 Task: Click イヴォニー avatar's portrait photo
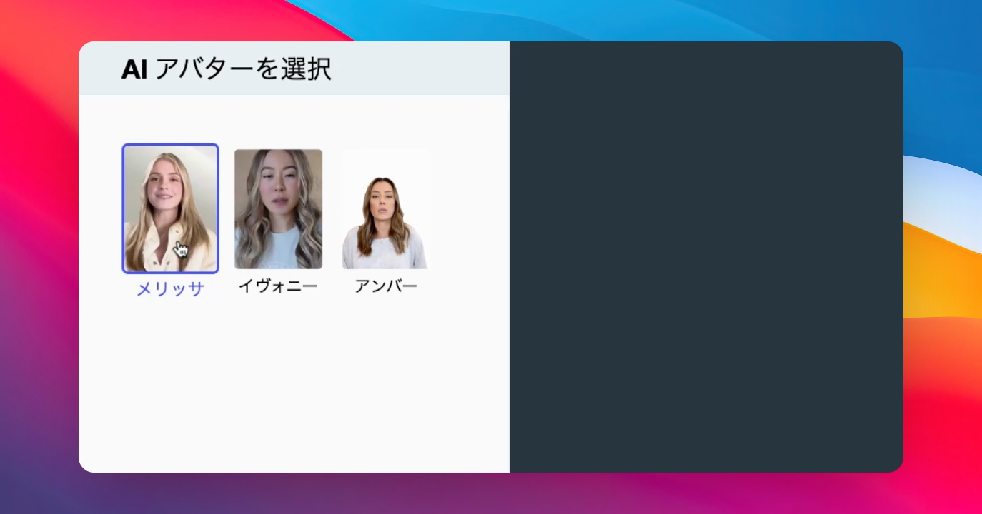[x=278, y=208]
